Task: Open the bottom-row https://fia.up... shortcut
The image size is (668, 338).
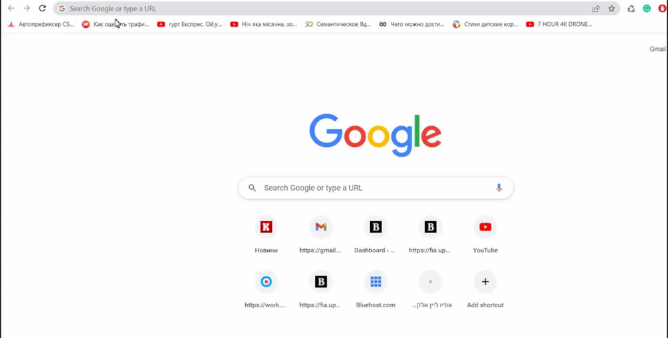Action: tap(321, 289)
